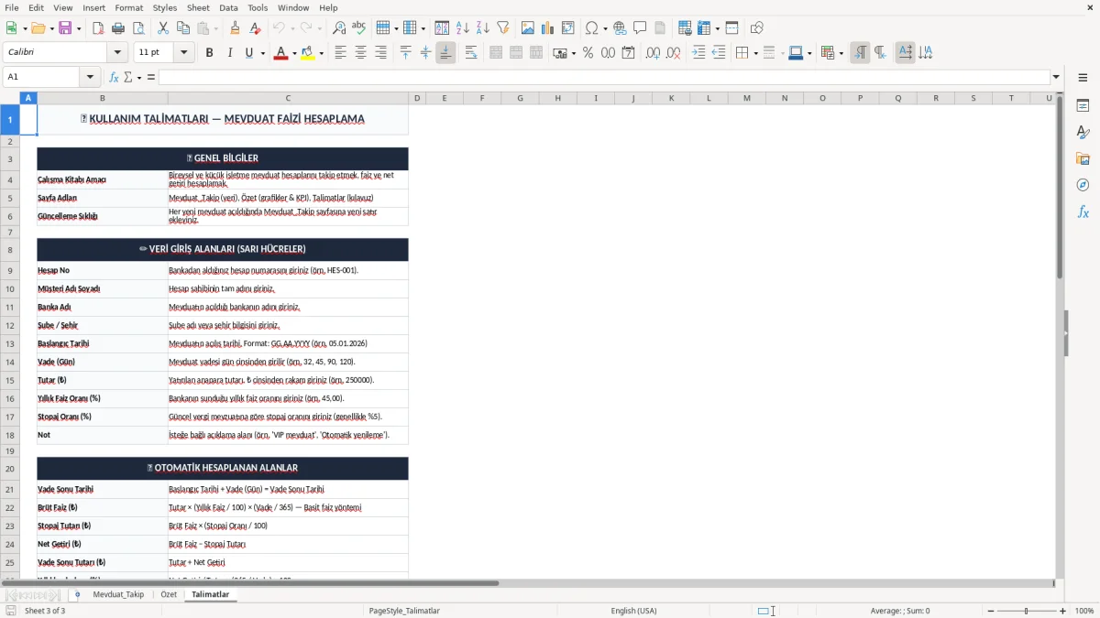Toggle italic formatting
1100x618 pixels.
[x=230, y=53]
